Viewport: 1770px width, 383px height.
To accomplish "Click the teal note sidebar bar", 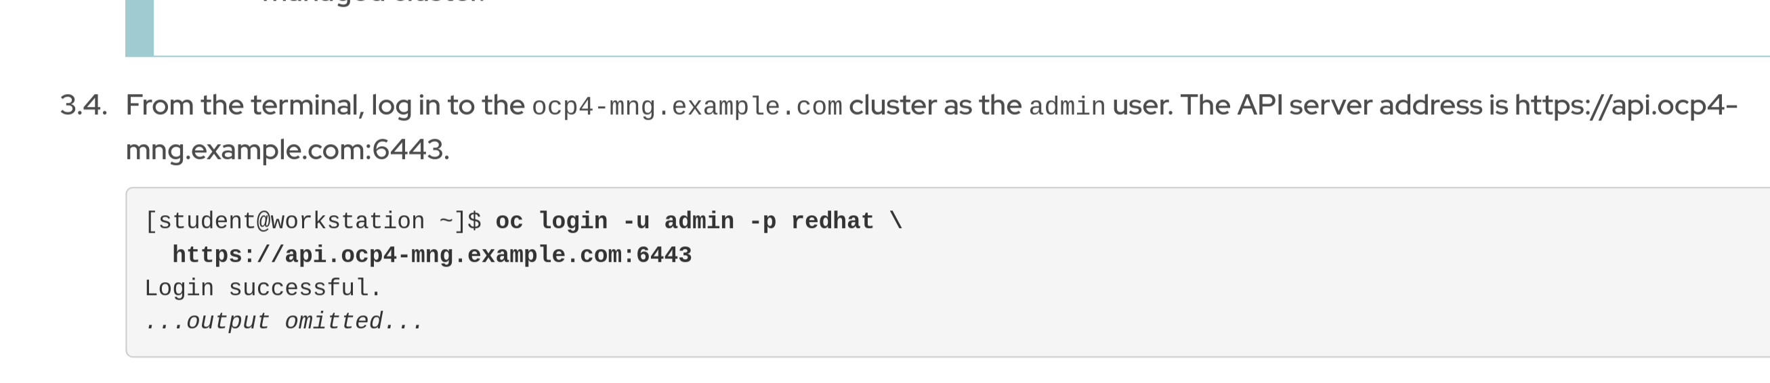I will (x=140, y=28).
